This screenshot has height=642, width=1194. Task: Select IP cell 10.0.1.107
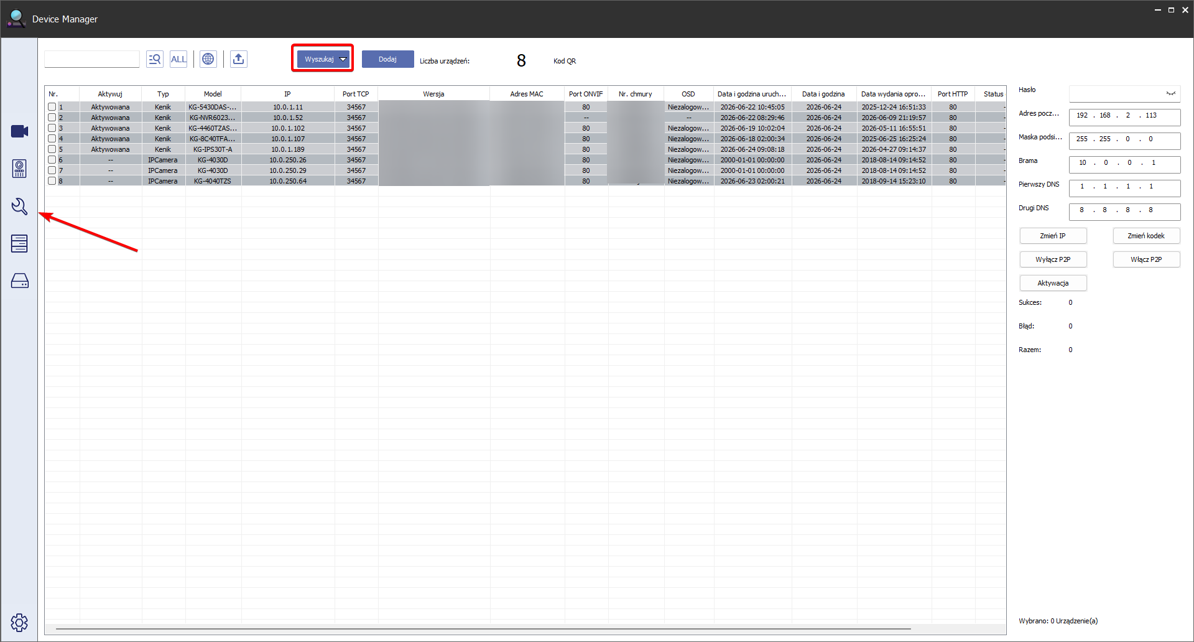288,139
